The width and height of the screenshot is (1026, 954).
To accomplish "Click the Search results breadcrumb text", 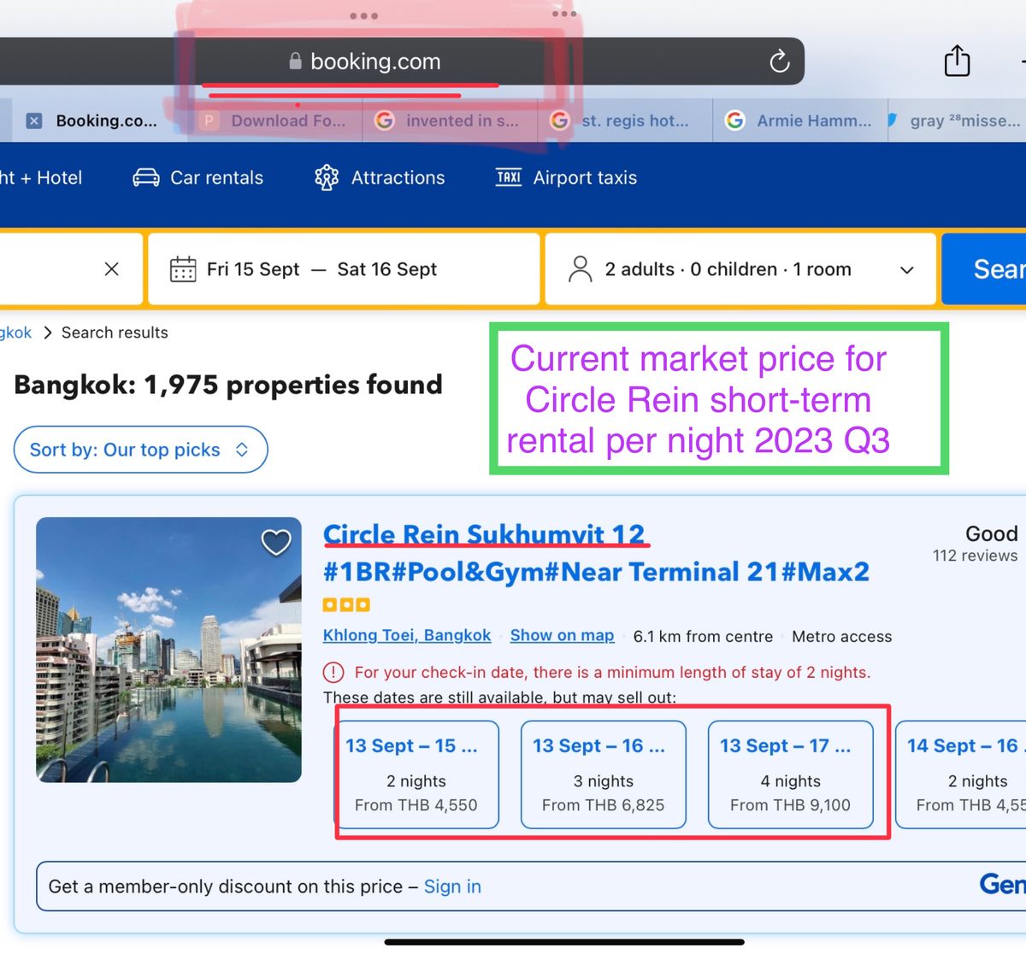I will pos(115,333).
